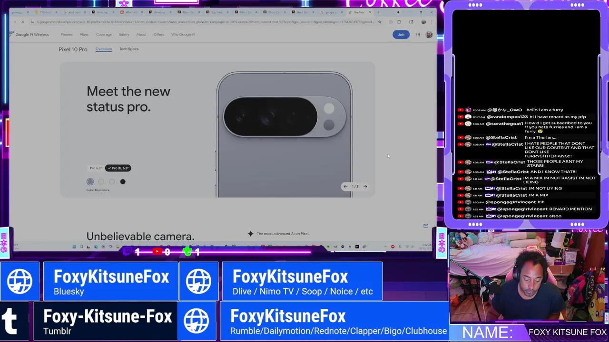Switch to the 'Top Deal' browser tab

point(218,12)
